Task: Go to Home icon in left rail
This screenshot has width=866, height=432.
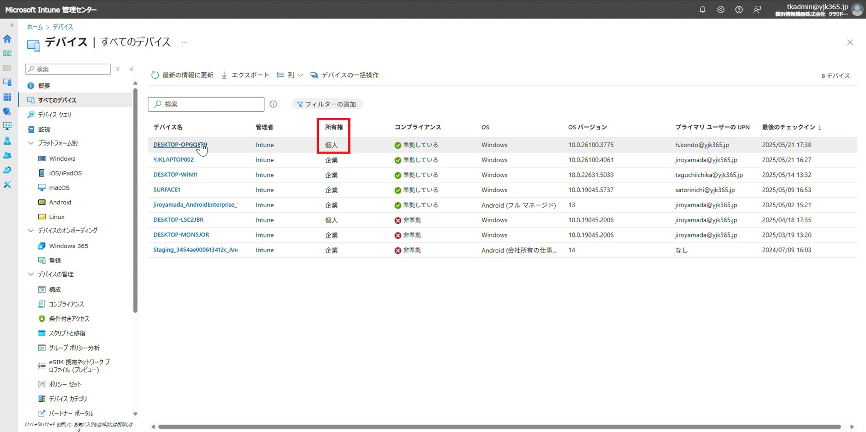Action: point(7,39)
